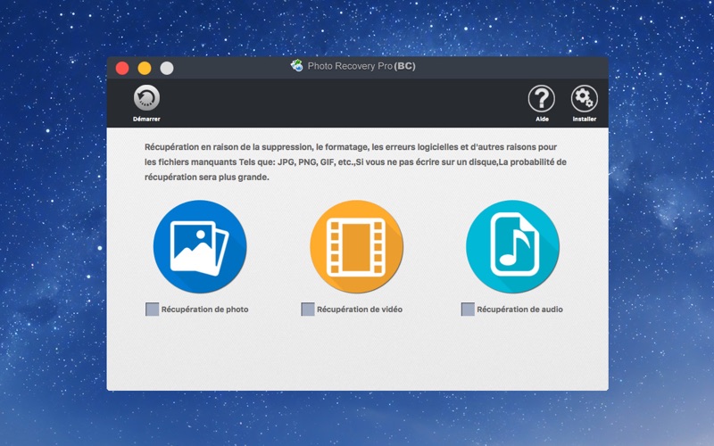Click the Démarrer circular arrow icon
Screen dimensions: 714x446
pyautogui.click(x=146, y=97)
